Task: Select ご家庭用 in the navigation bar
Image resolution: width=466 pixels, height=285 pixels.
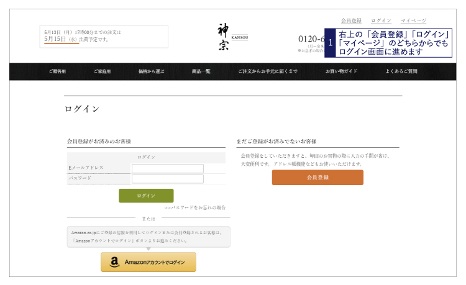Action: pyautogui.click(x=102, y=71)
